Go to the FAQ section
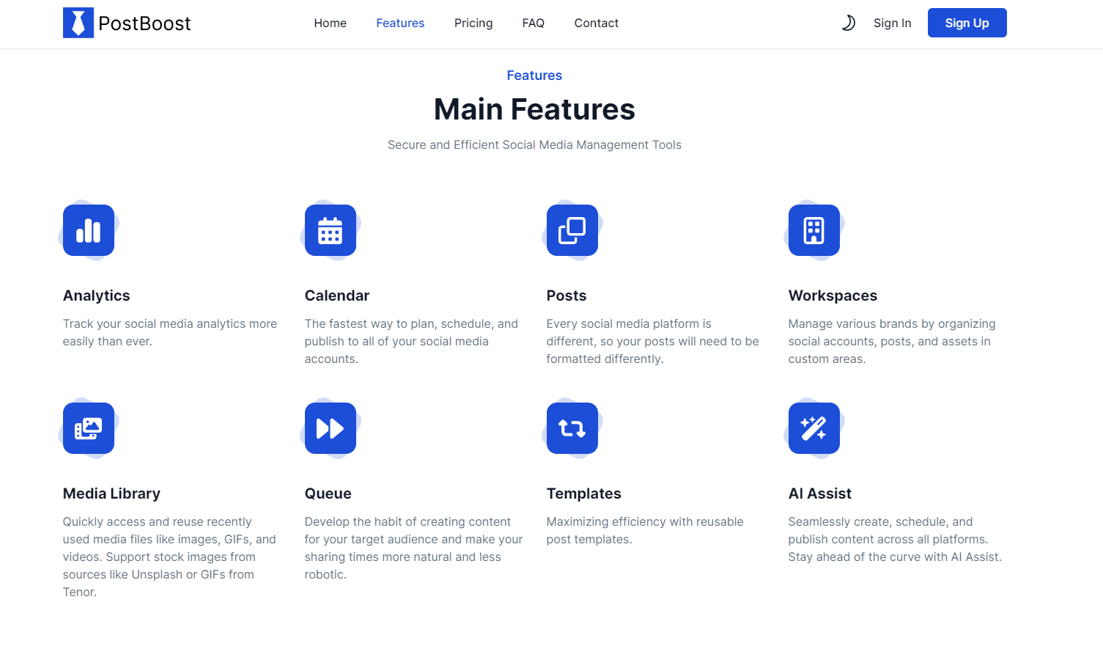Image resolution: width=1103 pixels, height=657 pixels. 533,23
